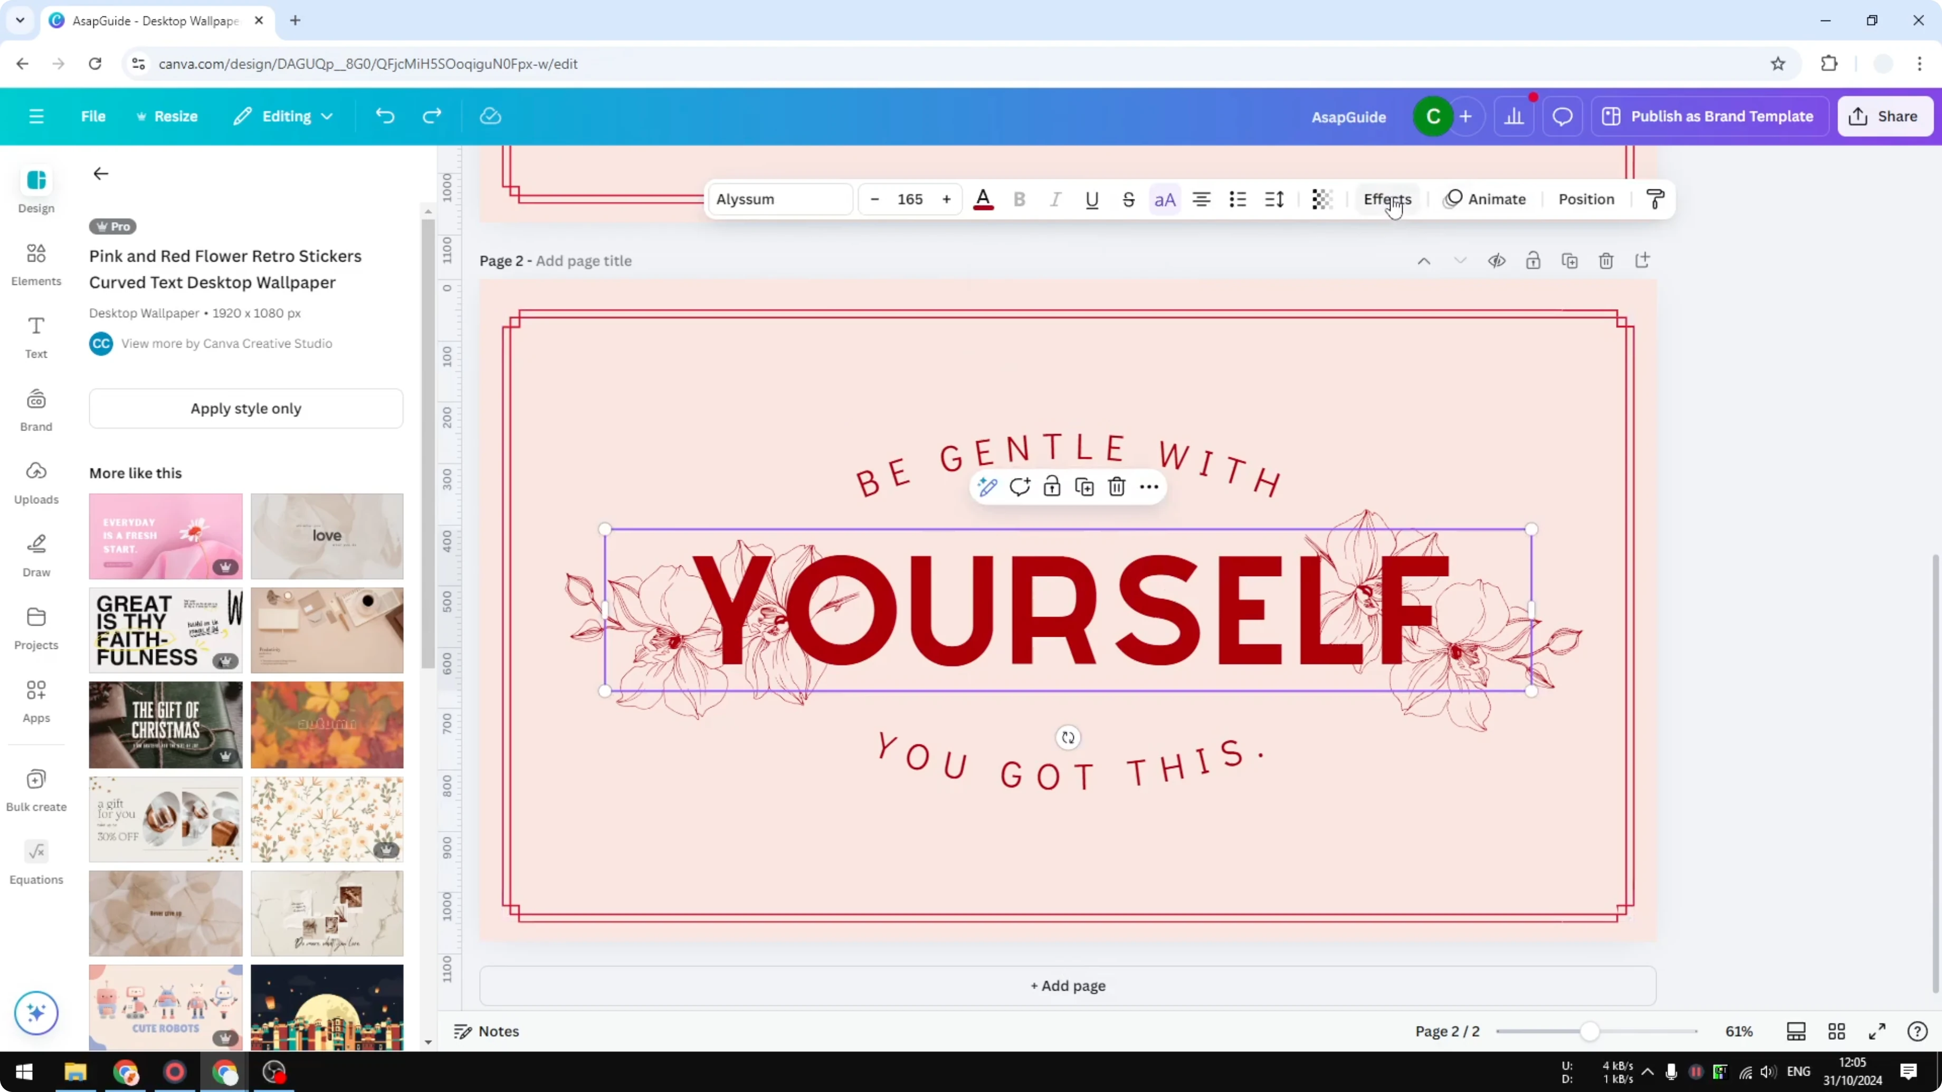Open the Equations panel
Image resolution: width=1942 pixels, height=1092 pixels.
[35, 860]
